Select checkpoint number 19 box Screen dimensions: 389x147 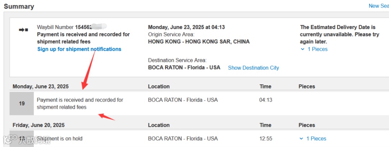(22, 103)
